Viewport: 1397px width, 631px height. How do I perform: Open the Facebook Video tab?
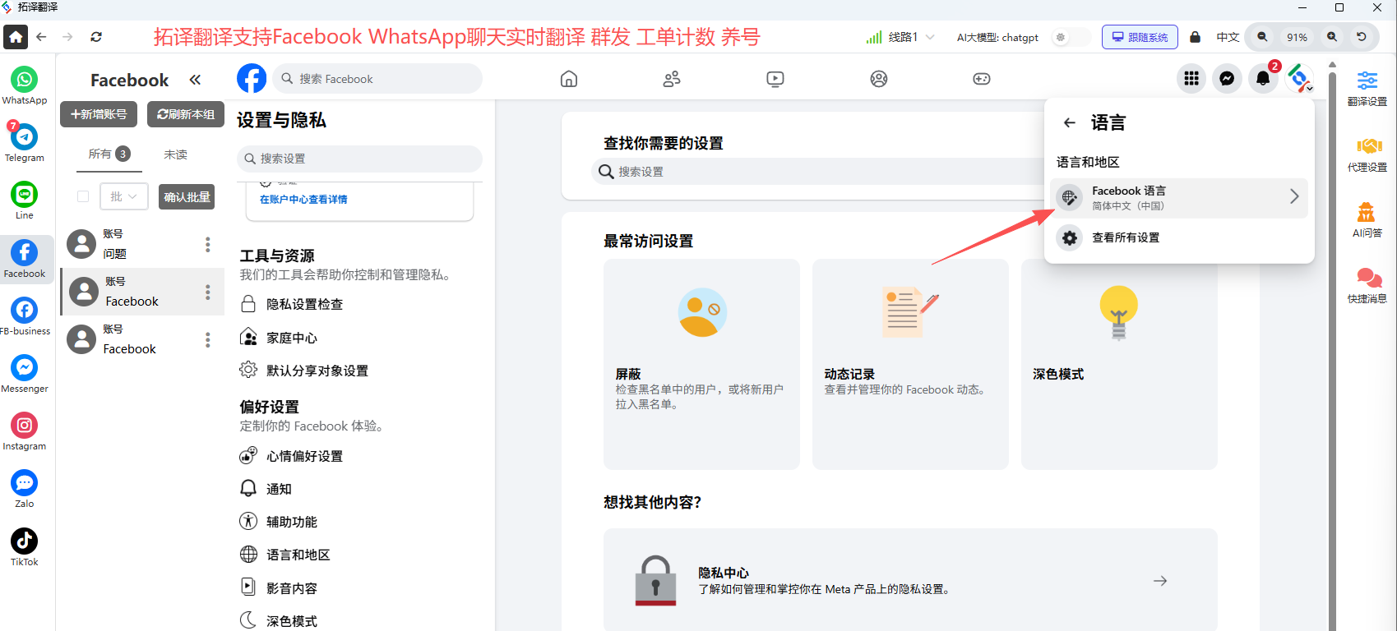775,79
